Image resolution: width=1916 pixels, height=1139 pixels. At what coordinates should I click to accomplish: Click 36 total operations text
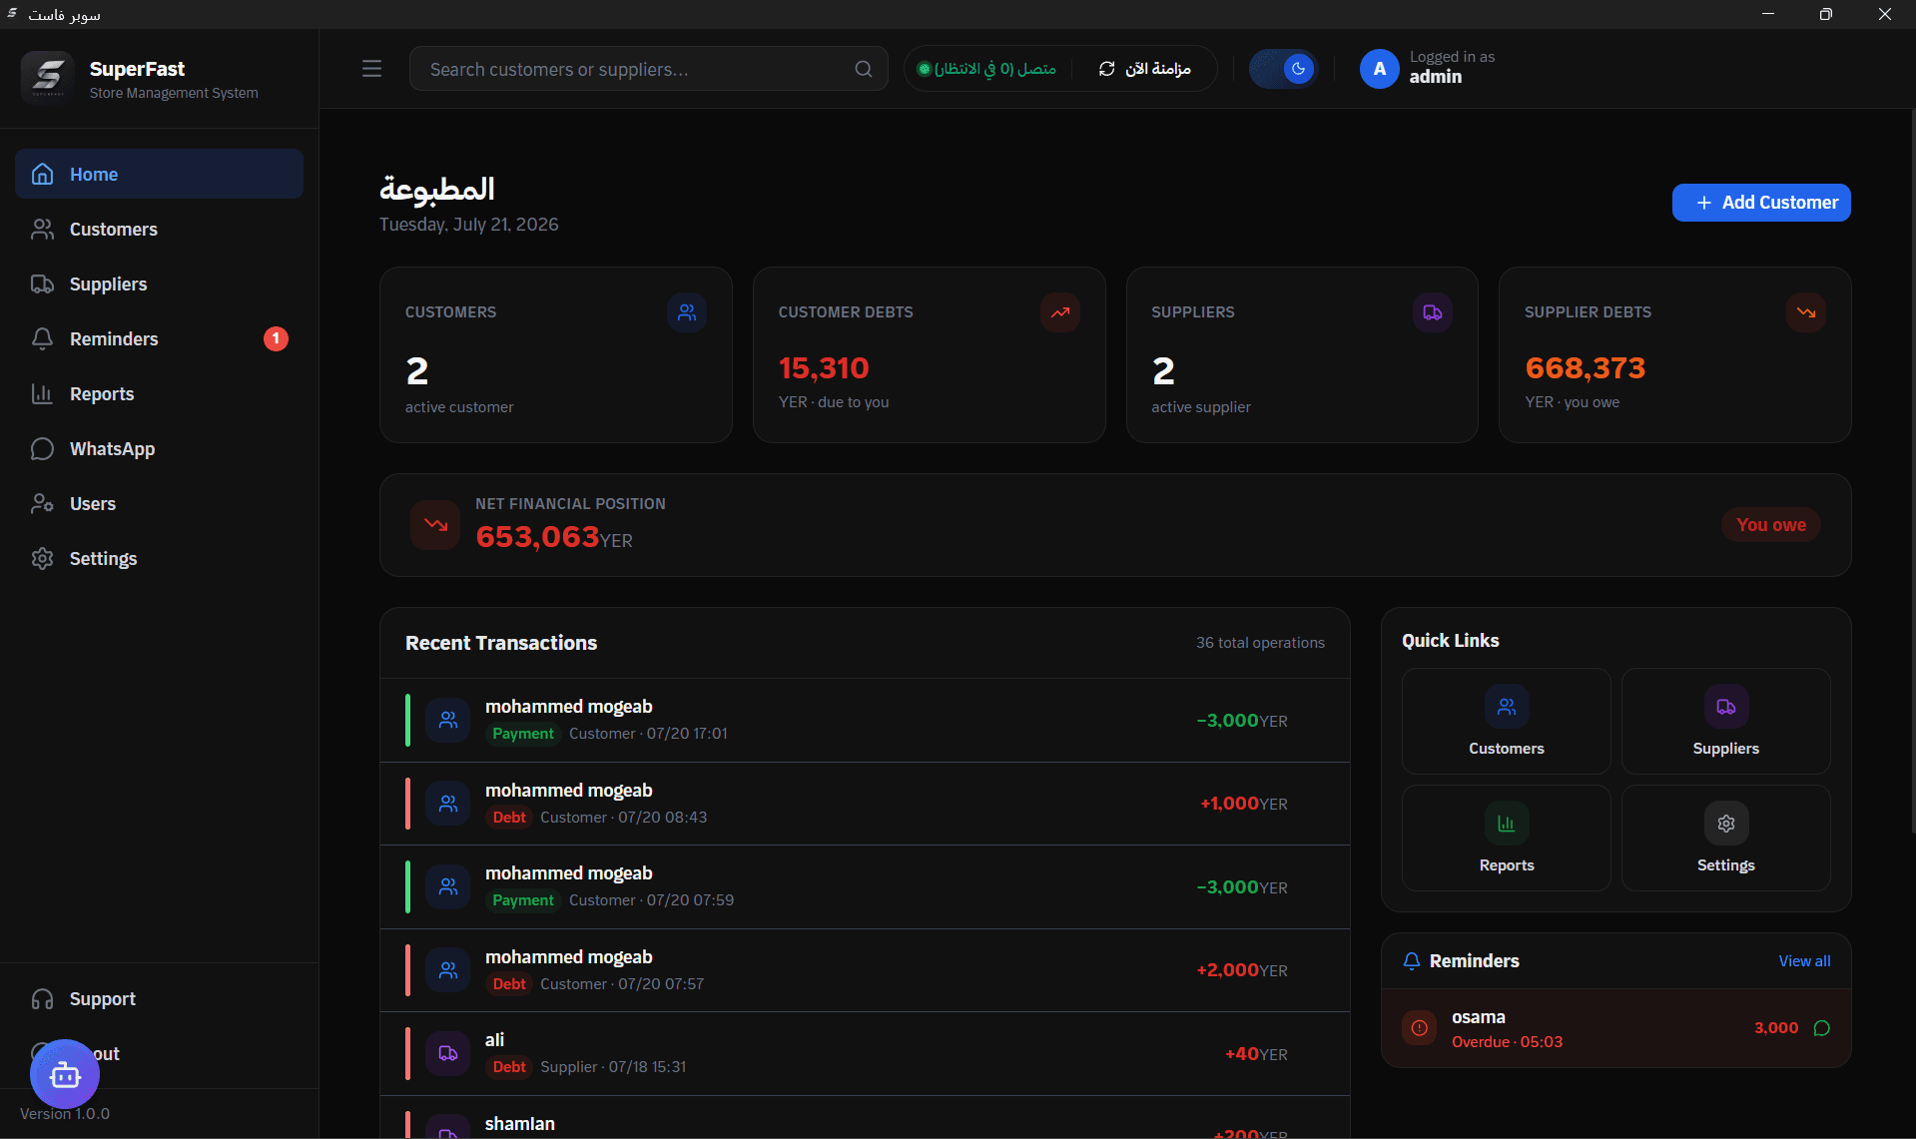pyautogui.click(x=1260, y=643)
